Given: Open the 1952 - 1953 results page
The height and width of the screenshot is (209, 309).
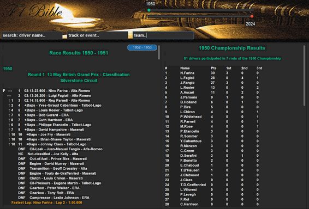Looking at the screenshot, I should click(142, 47).
